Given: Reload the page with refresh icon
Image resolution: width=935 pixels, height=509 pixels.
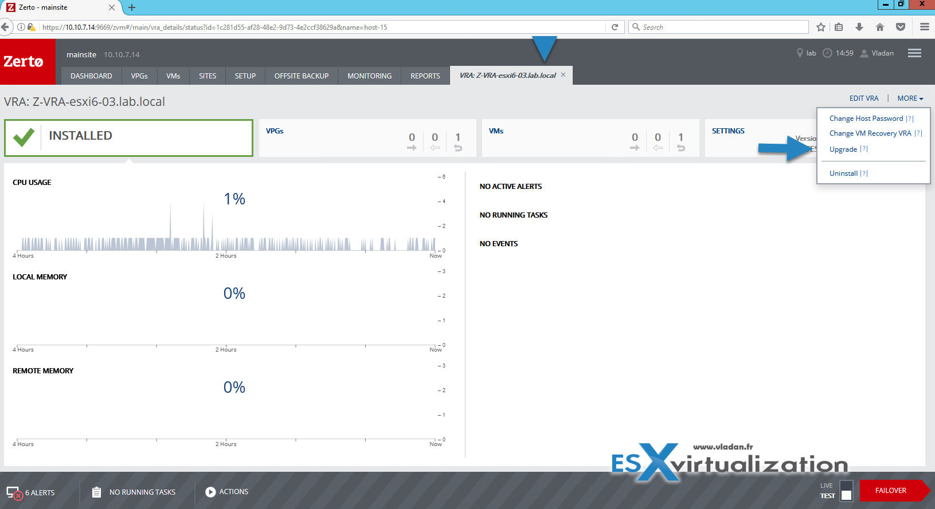Looking at the screenshot, I should click(x=615, y=27).
